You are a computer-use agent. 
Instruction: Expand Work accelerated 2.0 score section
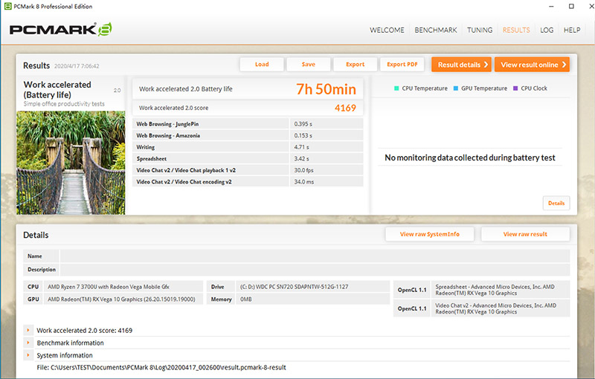click(28, 330)
